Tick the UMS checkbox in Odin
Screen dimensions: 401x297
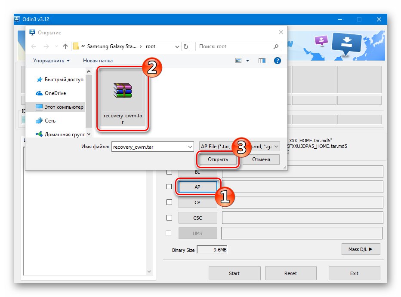pos(169,233)
